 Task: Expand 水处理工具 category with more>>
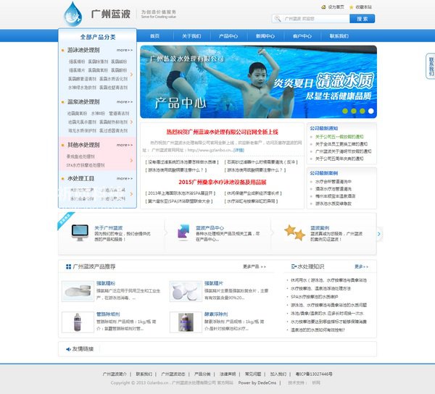(x=125, y=178)
